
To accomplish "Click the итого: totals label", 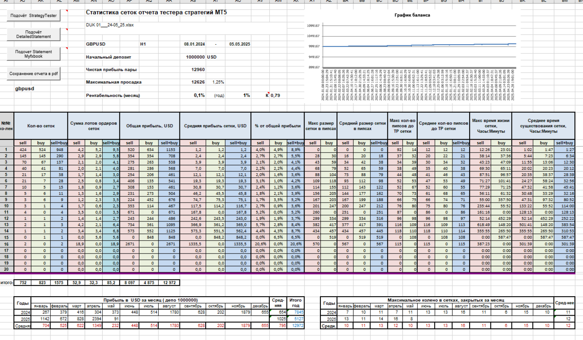I will click(x=7, y=283).
